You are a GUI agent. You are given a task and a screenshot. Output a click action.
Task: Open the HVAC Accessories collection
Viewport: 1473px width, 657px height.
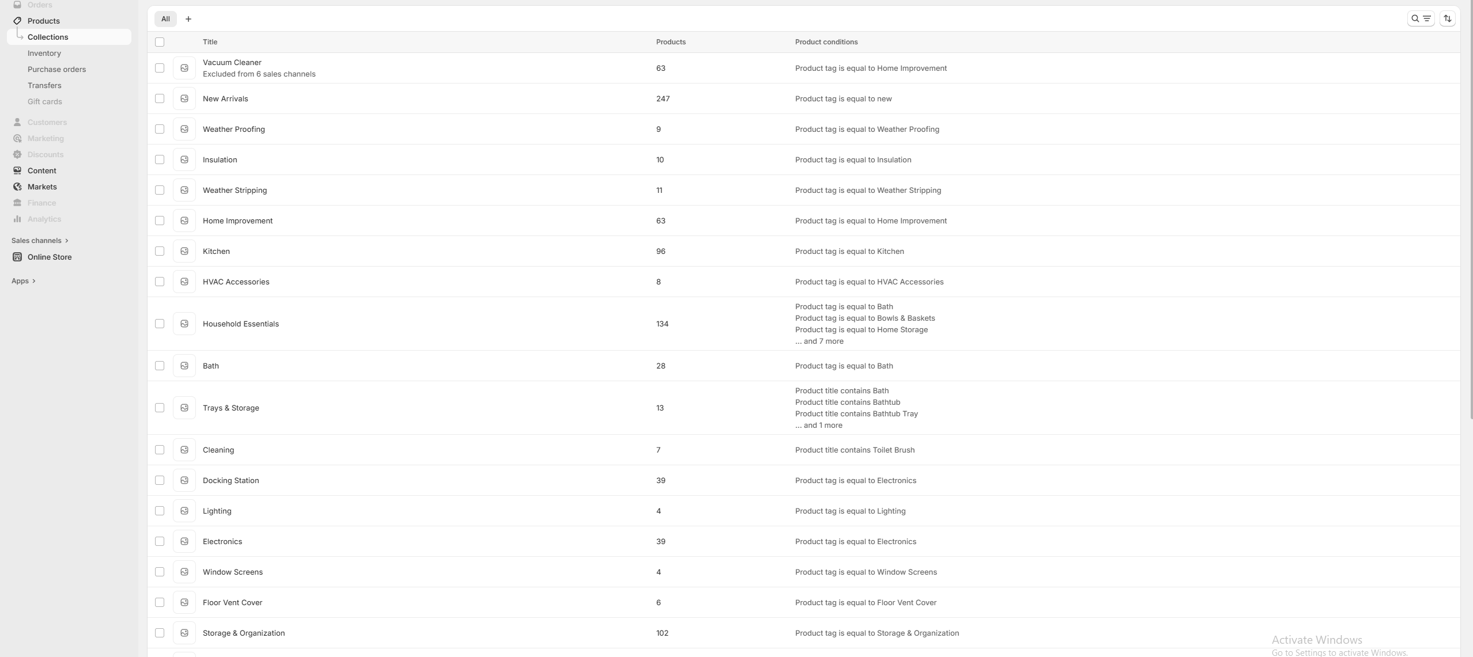coord(236,282)
